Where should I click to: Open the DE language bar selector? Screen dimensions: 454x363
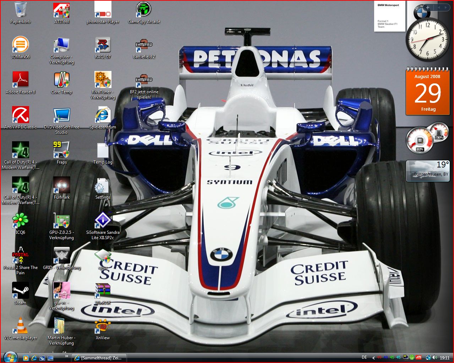[364, 358]
